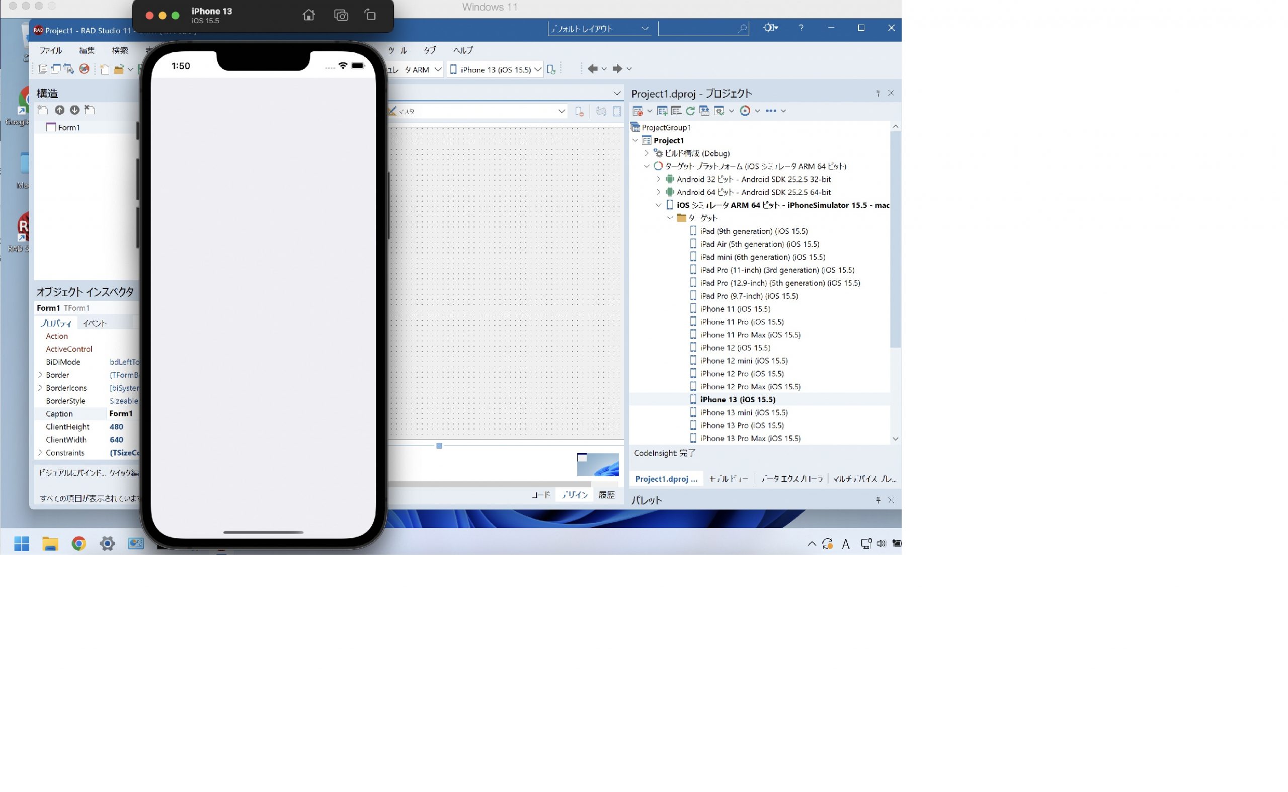
Task: Click the Forward navigation arrow
Action: coord(617,68)
